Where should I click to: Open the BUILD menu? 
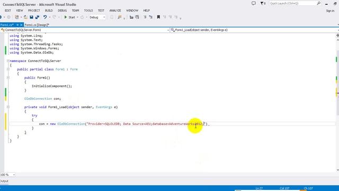coord(49,11)
